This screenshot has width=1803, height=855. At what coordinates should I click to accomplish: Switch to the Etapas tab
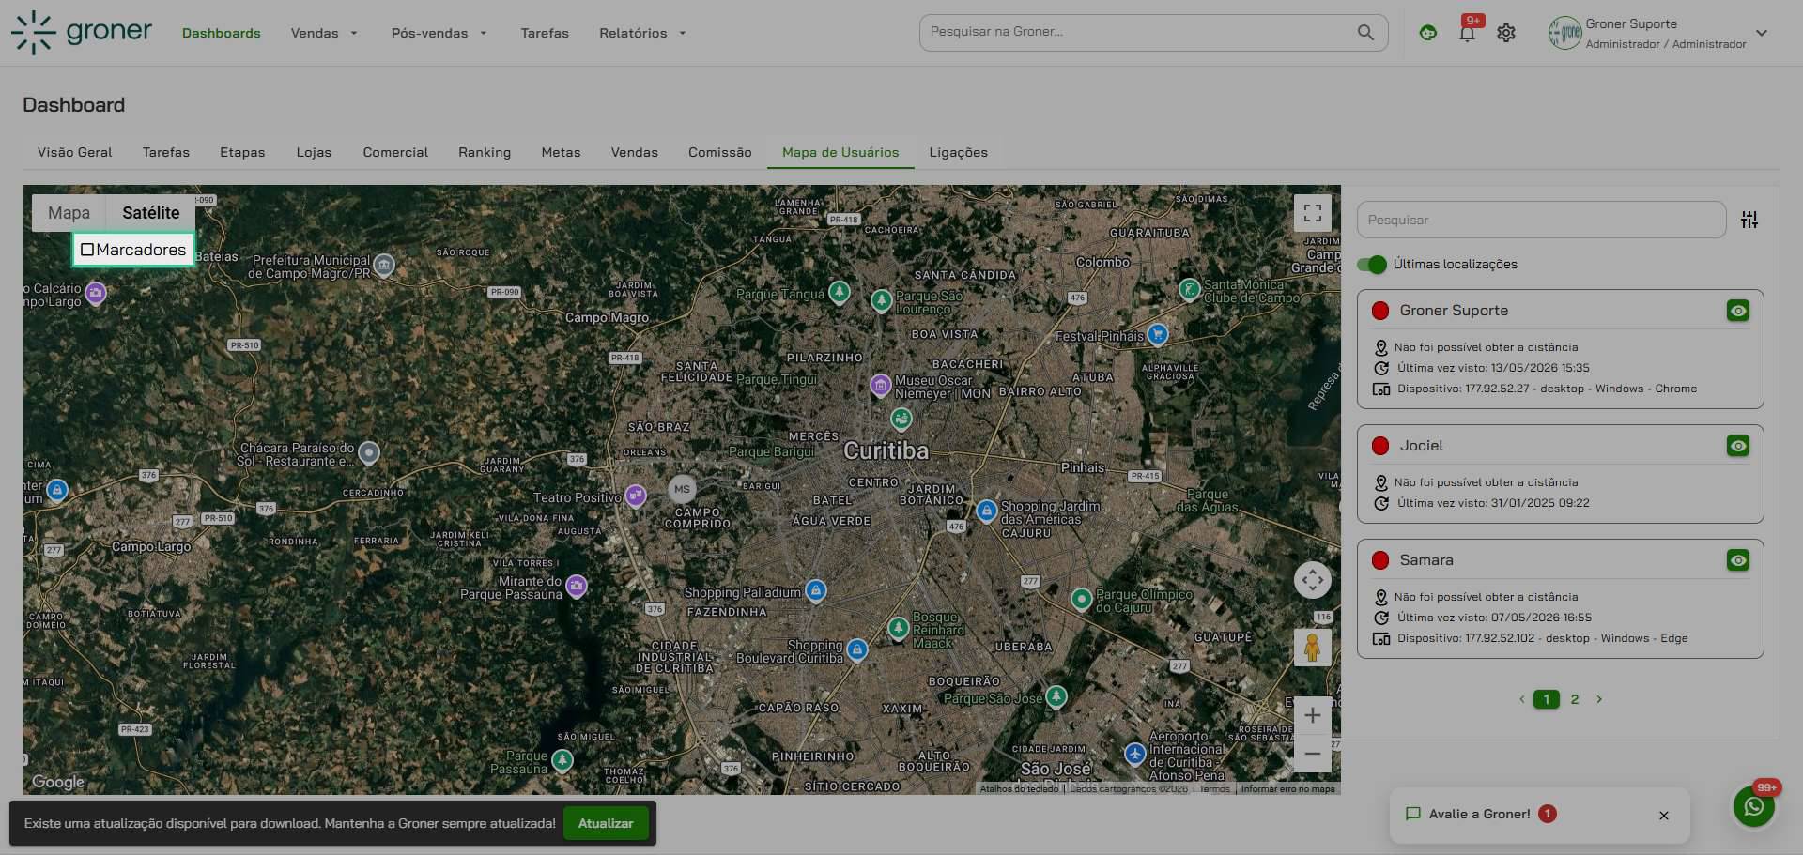pyautogui.click(x=242, y=152)
